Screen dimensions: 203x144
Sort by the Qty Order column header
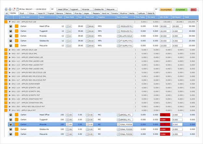(165, 17)
